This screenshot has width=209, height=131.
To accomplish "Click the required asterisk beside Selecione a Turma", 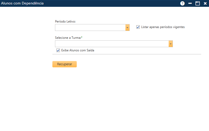I will (x=82, y=38).
